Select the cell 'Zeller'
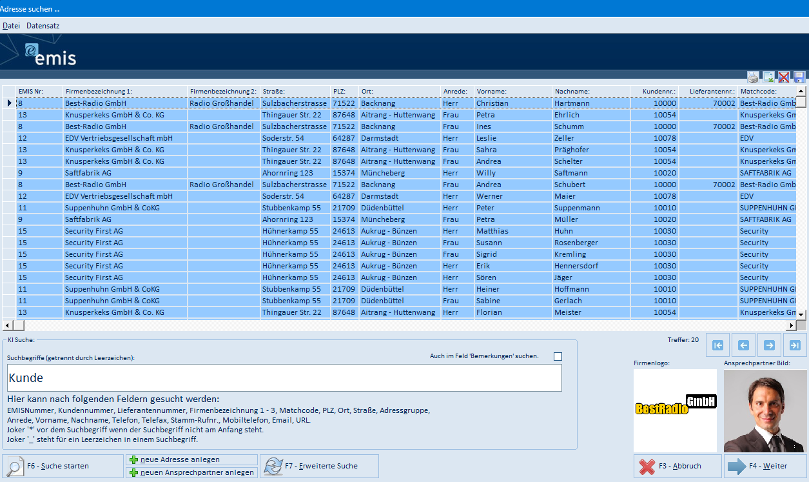 click(591, 138)
